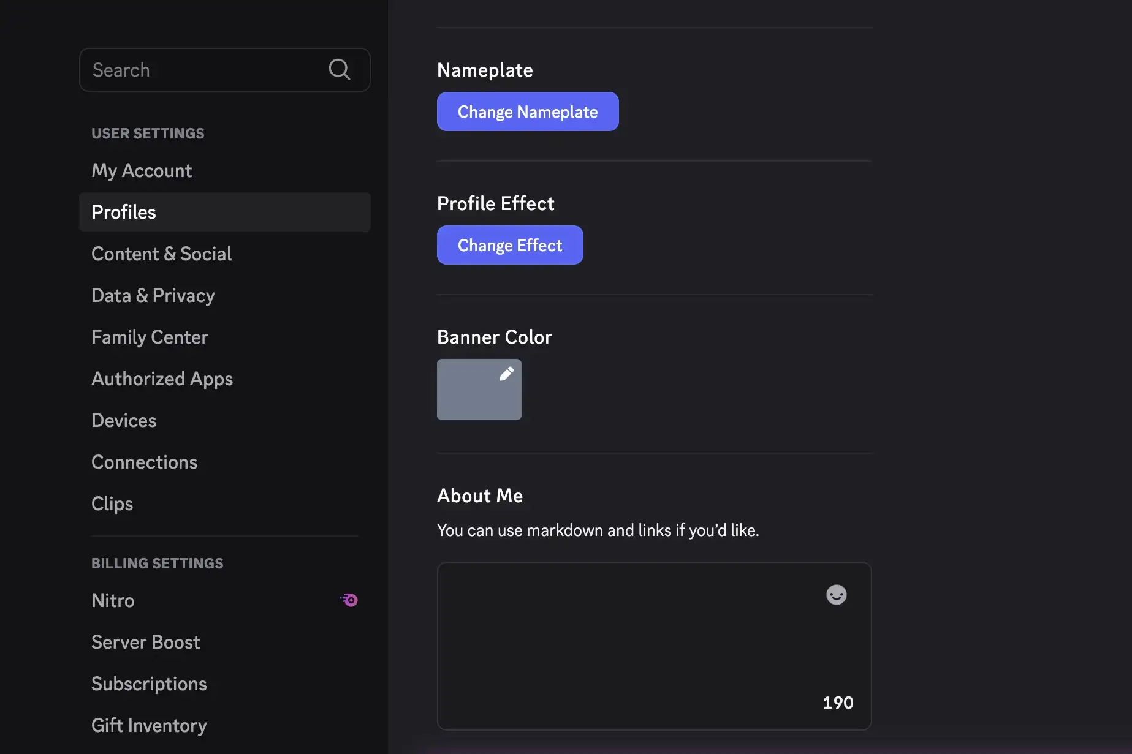The image size is (1132, 754).
Task: Open Nitro billing settings
Action: pyautogui.click(x=225, y=600)
